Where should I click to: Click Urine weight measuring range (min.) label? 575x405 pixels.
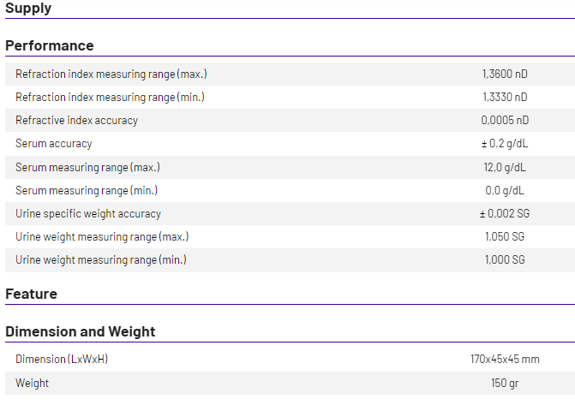coord(100,259)
